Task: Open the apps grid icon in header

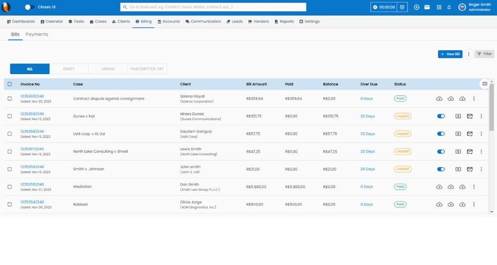Action: point(439,7)
